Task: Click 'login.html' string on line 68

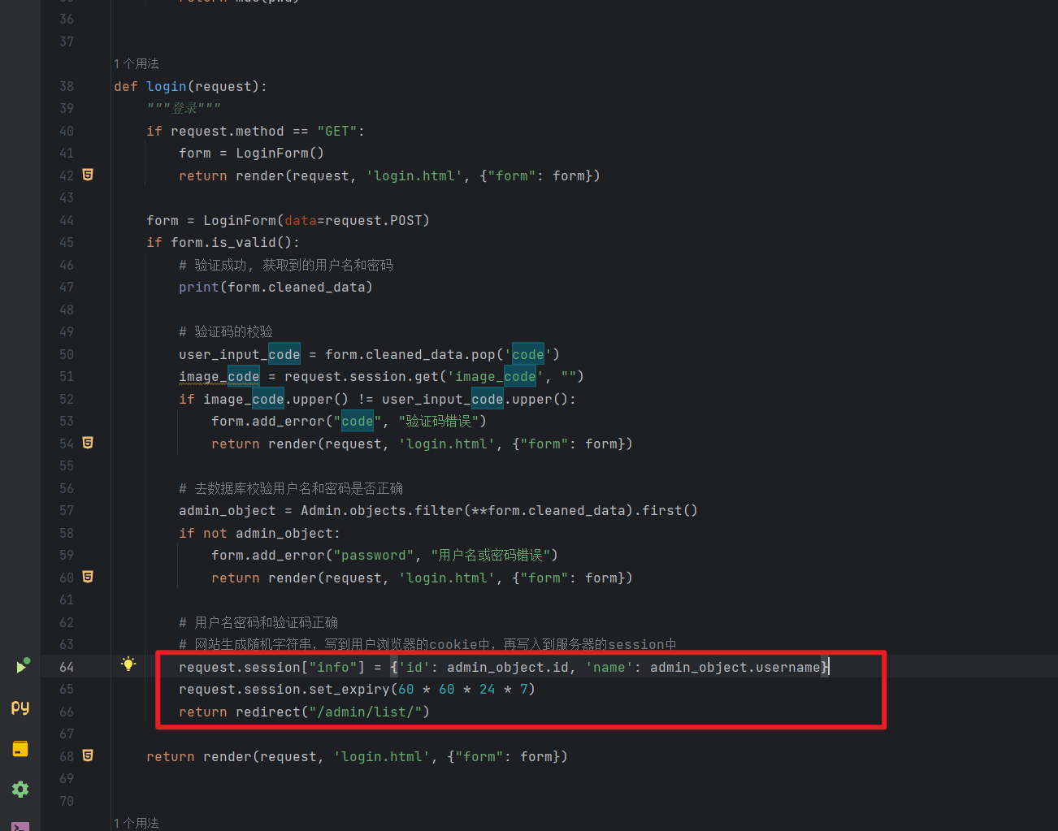Action: (382, 756)
